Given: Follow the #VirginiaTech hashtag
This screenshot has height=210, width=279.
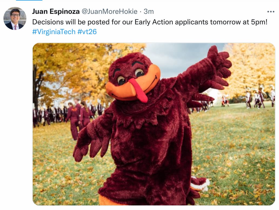Looking at the screenshot, I should pos(54,32).
